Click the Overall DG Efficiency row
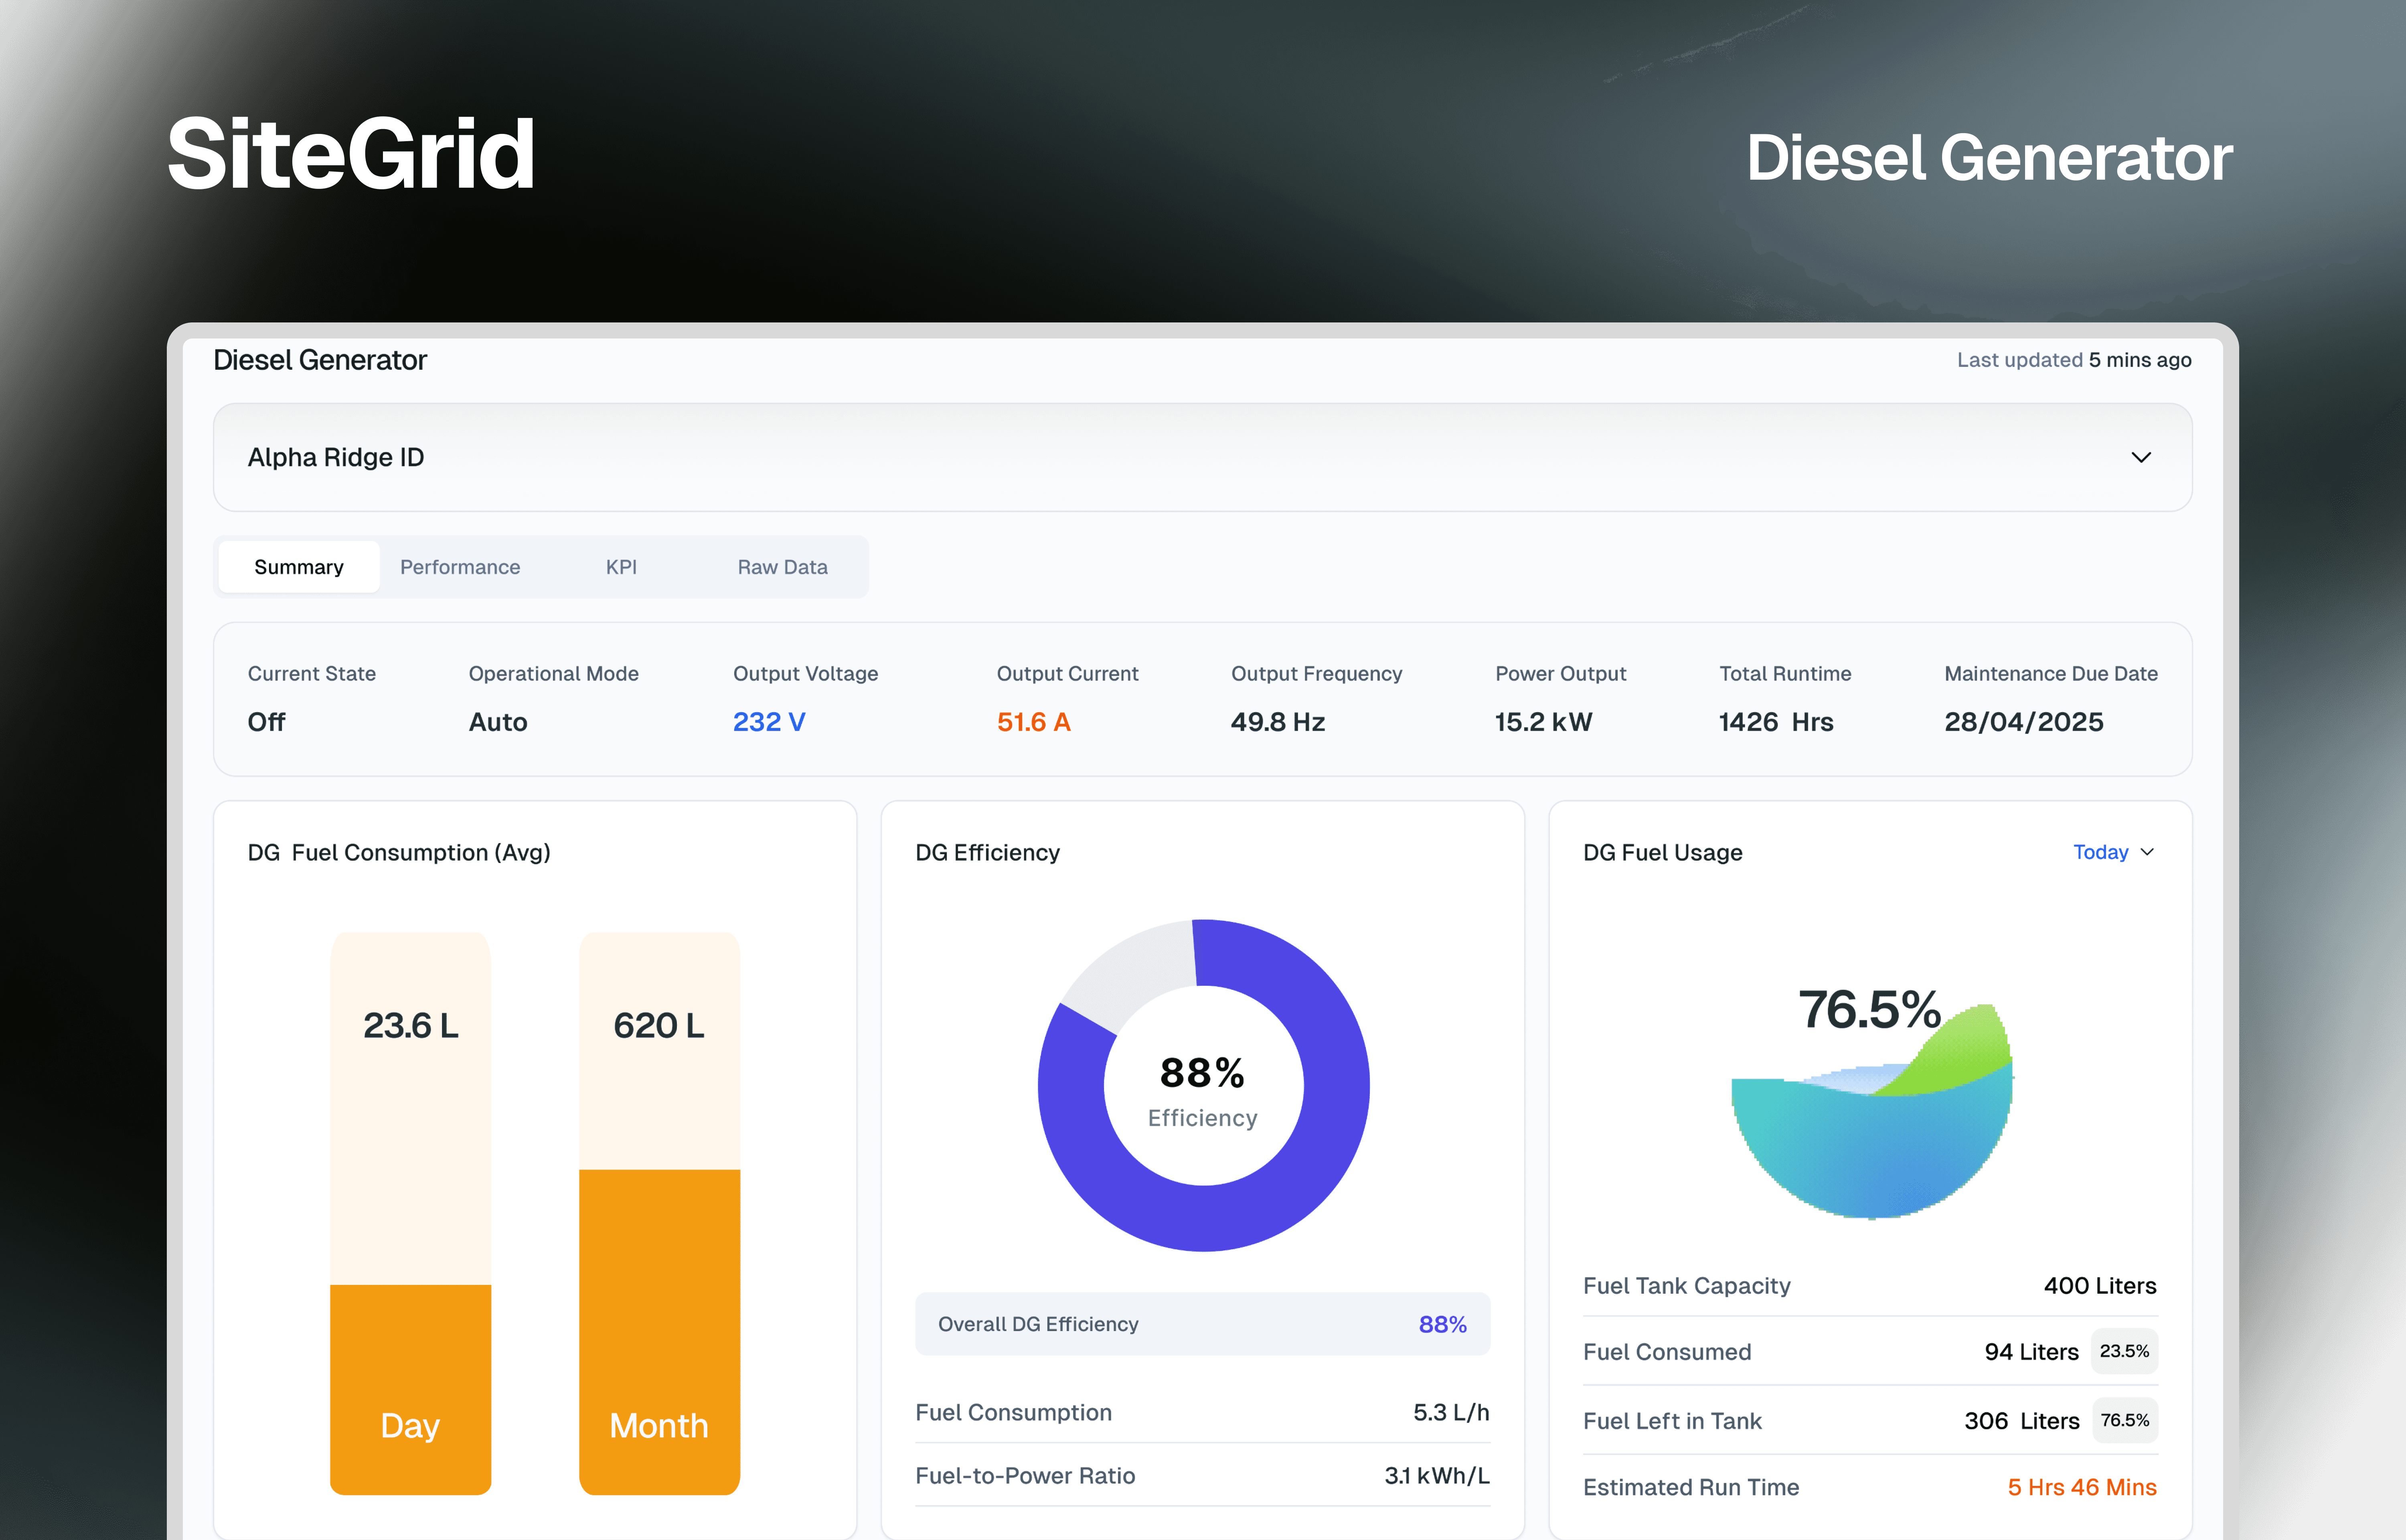The image size is (2406, 1540). (x=1203, y=1324)
